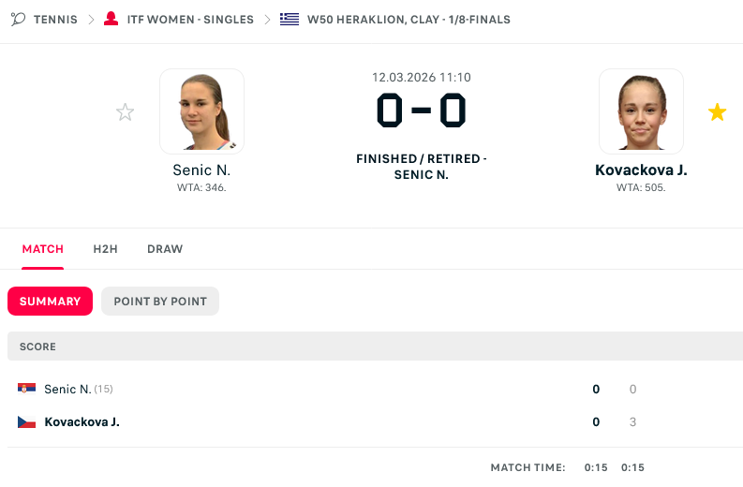This screenshot has height=487, width=743.
Task: Switch to the DRAW tab
Action: tap(165, 249)
